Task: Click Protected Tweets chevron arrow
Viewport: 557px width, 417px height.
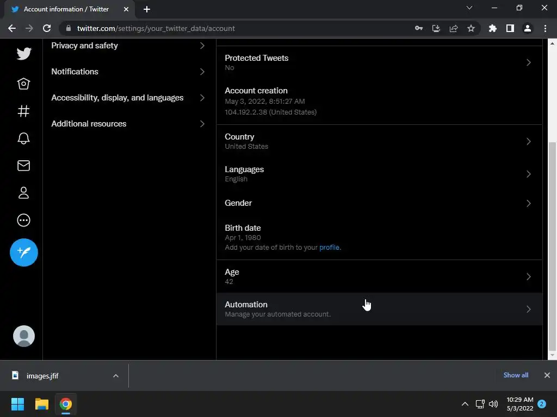Action: pos(529,62)
